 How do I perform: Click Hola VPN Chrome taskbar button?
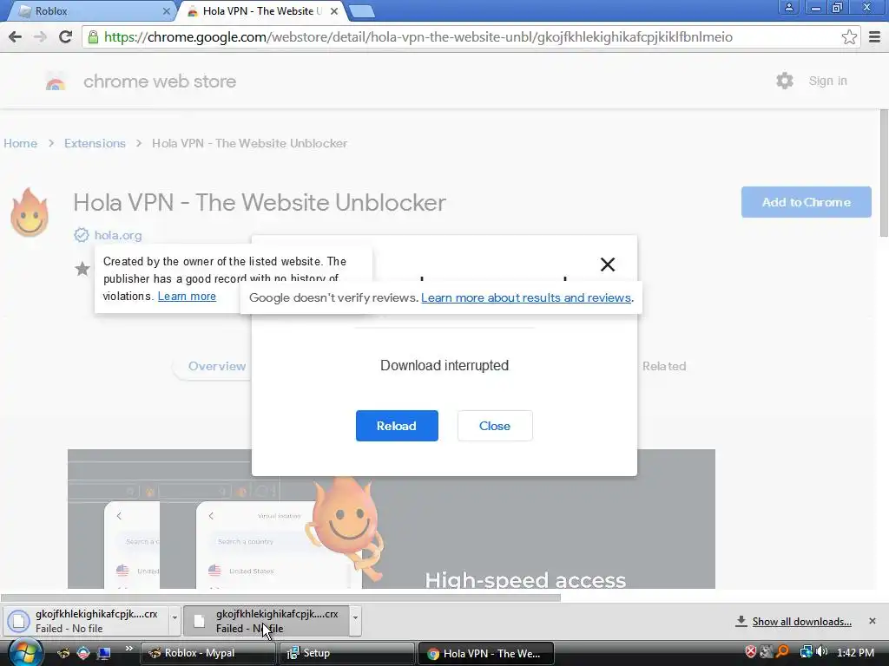485,653
